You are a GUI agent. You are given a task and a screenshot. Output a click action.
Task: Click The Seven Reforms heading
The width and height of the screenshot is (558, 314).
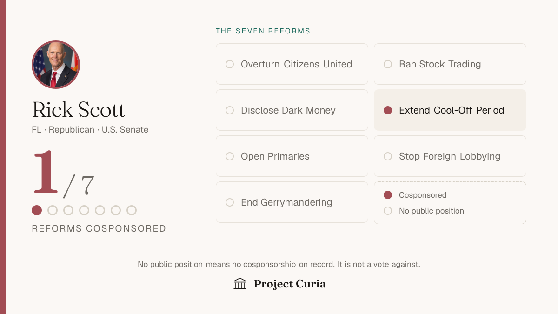[x=263, y=31]
